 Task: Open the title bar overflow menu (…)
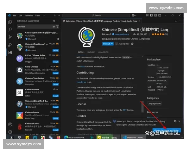coord(44,16)
